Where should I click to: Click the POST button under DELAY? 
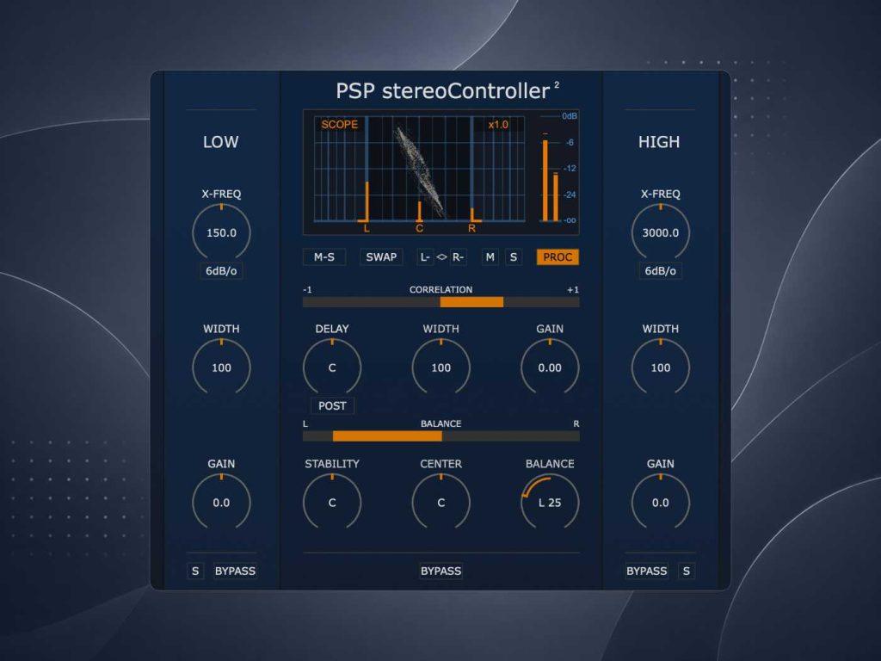(332, 406)
